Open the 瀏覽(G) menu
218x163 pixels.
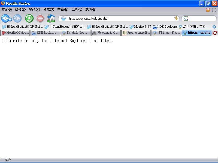[49, 10]
